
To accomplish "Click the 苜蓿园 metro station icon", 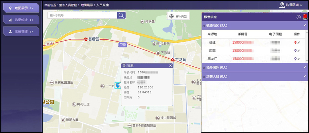I will (86, 39).
